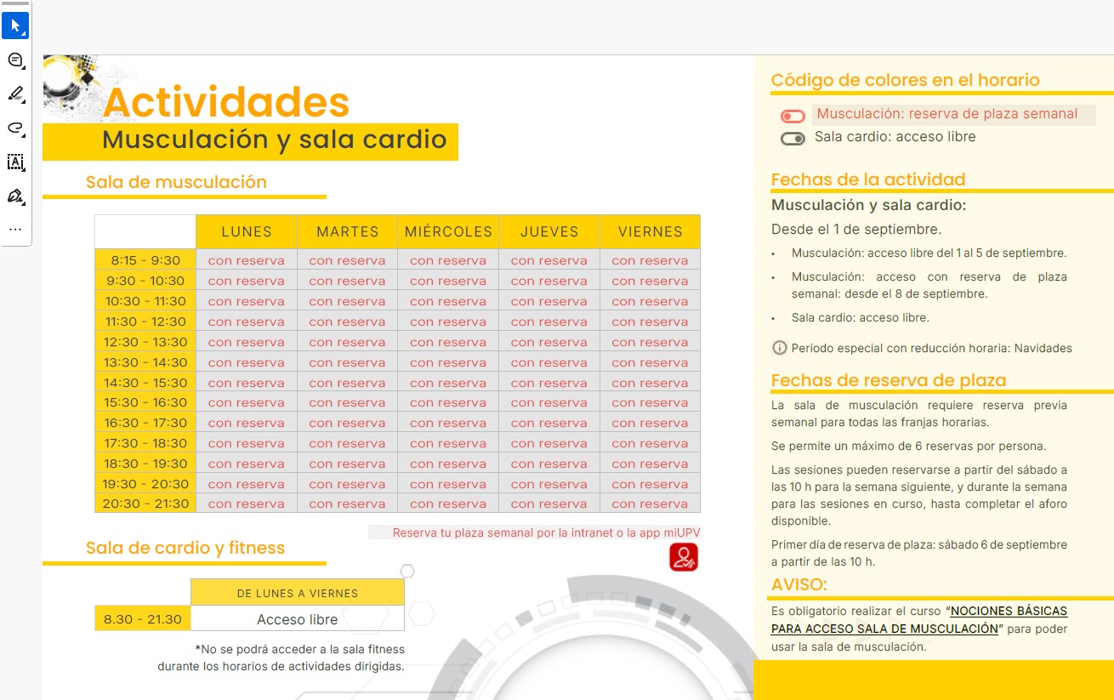Image resolution: width=1114 pixels, height=700 pixels.
Task: Select the 'Fechas de la actividad' heading
Action: point(868,179)
